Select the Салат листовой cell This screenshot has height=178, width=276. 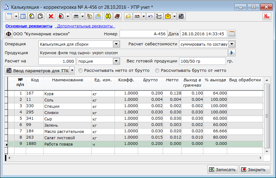[67, 138]
